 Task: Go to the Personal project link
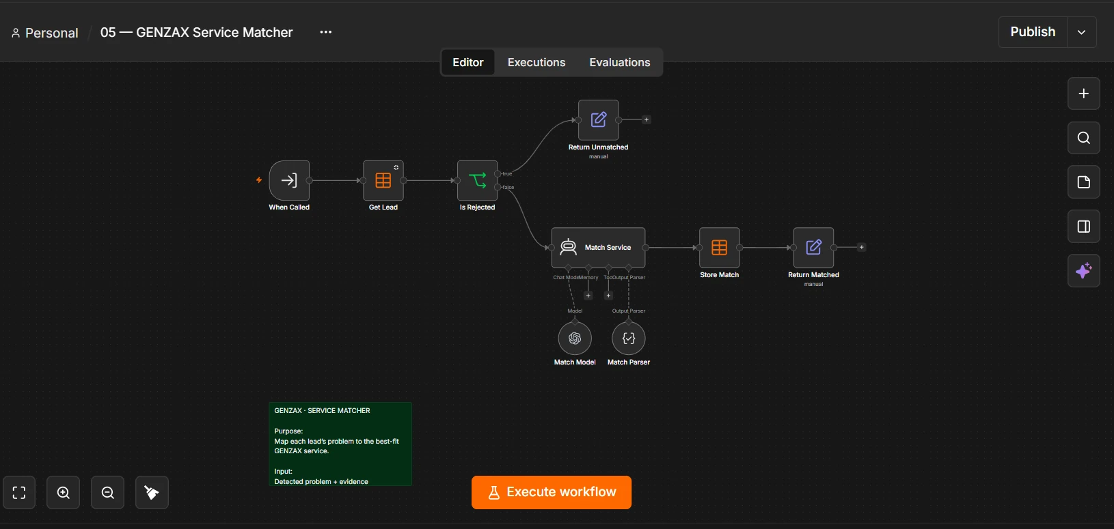click(x=45, y=33)
